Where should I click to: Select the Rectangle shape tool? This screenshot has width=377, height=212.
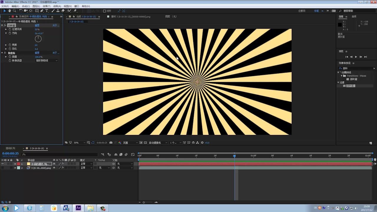point(37,11)
